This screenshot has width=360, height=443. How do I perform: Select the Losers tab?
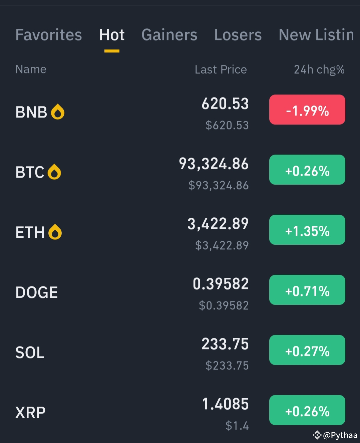pos(238,35)
